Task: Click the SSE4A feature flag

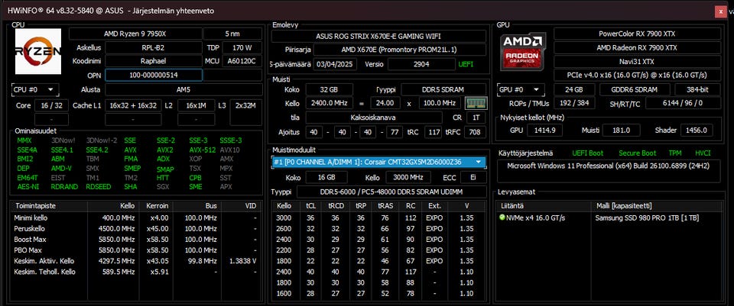Action: point(27,150)
